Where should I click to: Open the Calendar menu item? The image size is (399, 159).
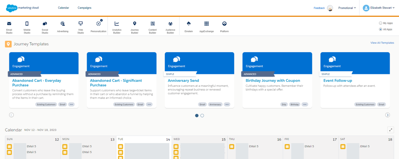pos(64,8)
